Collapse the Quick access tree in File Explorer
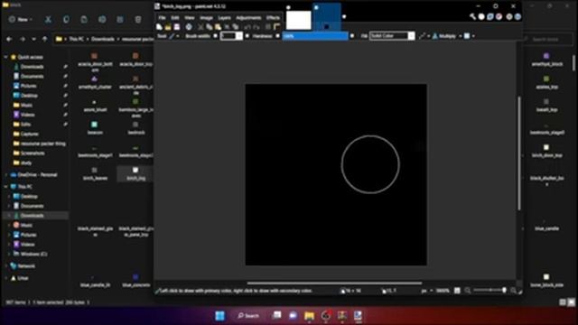This screenshot has height=325, width=578. click(x=6, y=57)
